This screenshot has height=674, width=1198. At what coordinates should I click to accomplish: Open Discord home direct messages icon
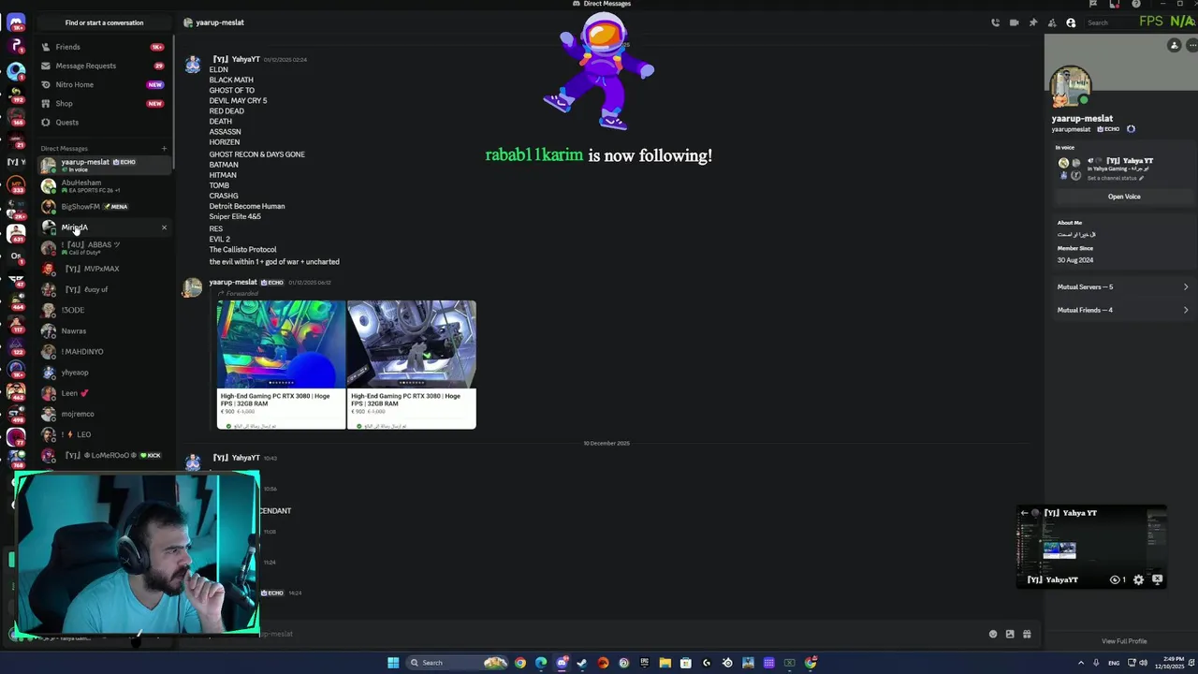coord(16,22)
